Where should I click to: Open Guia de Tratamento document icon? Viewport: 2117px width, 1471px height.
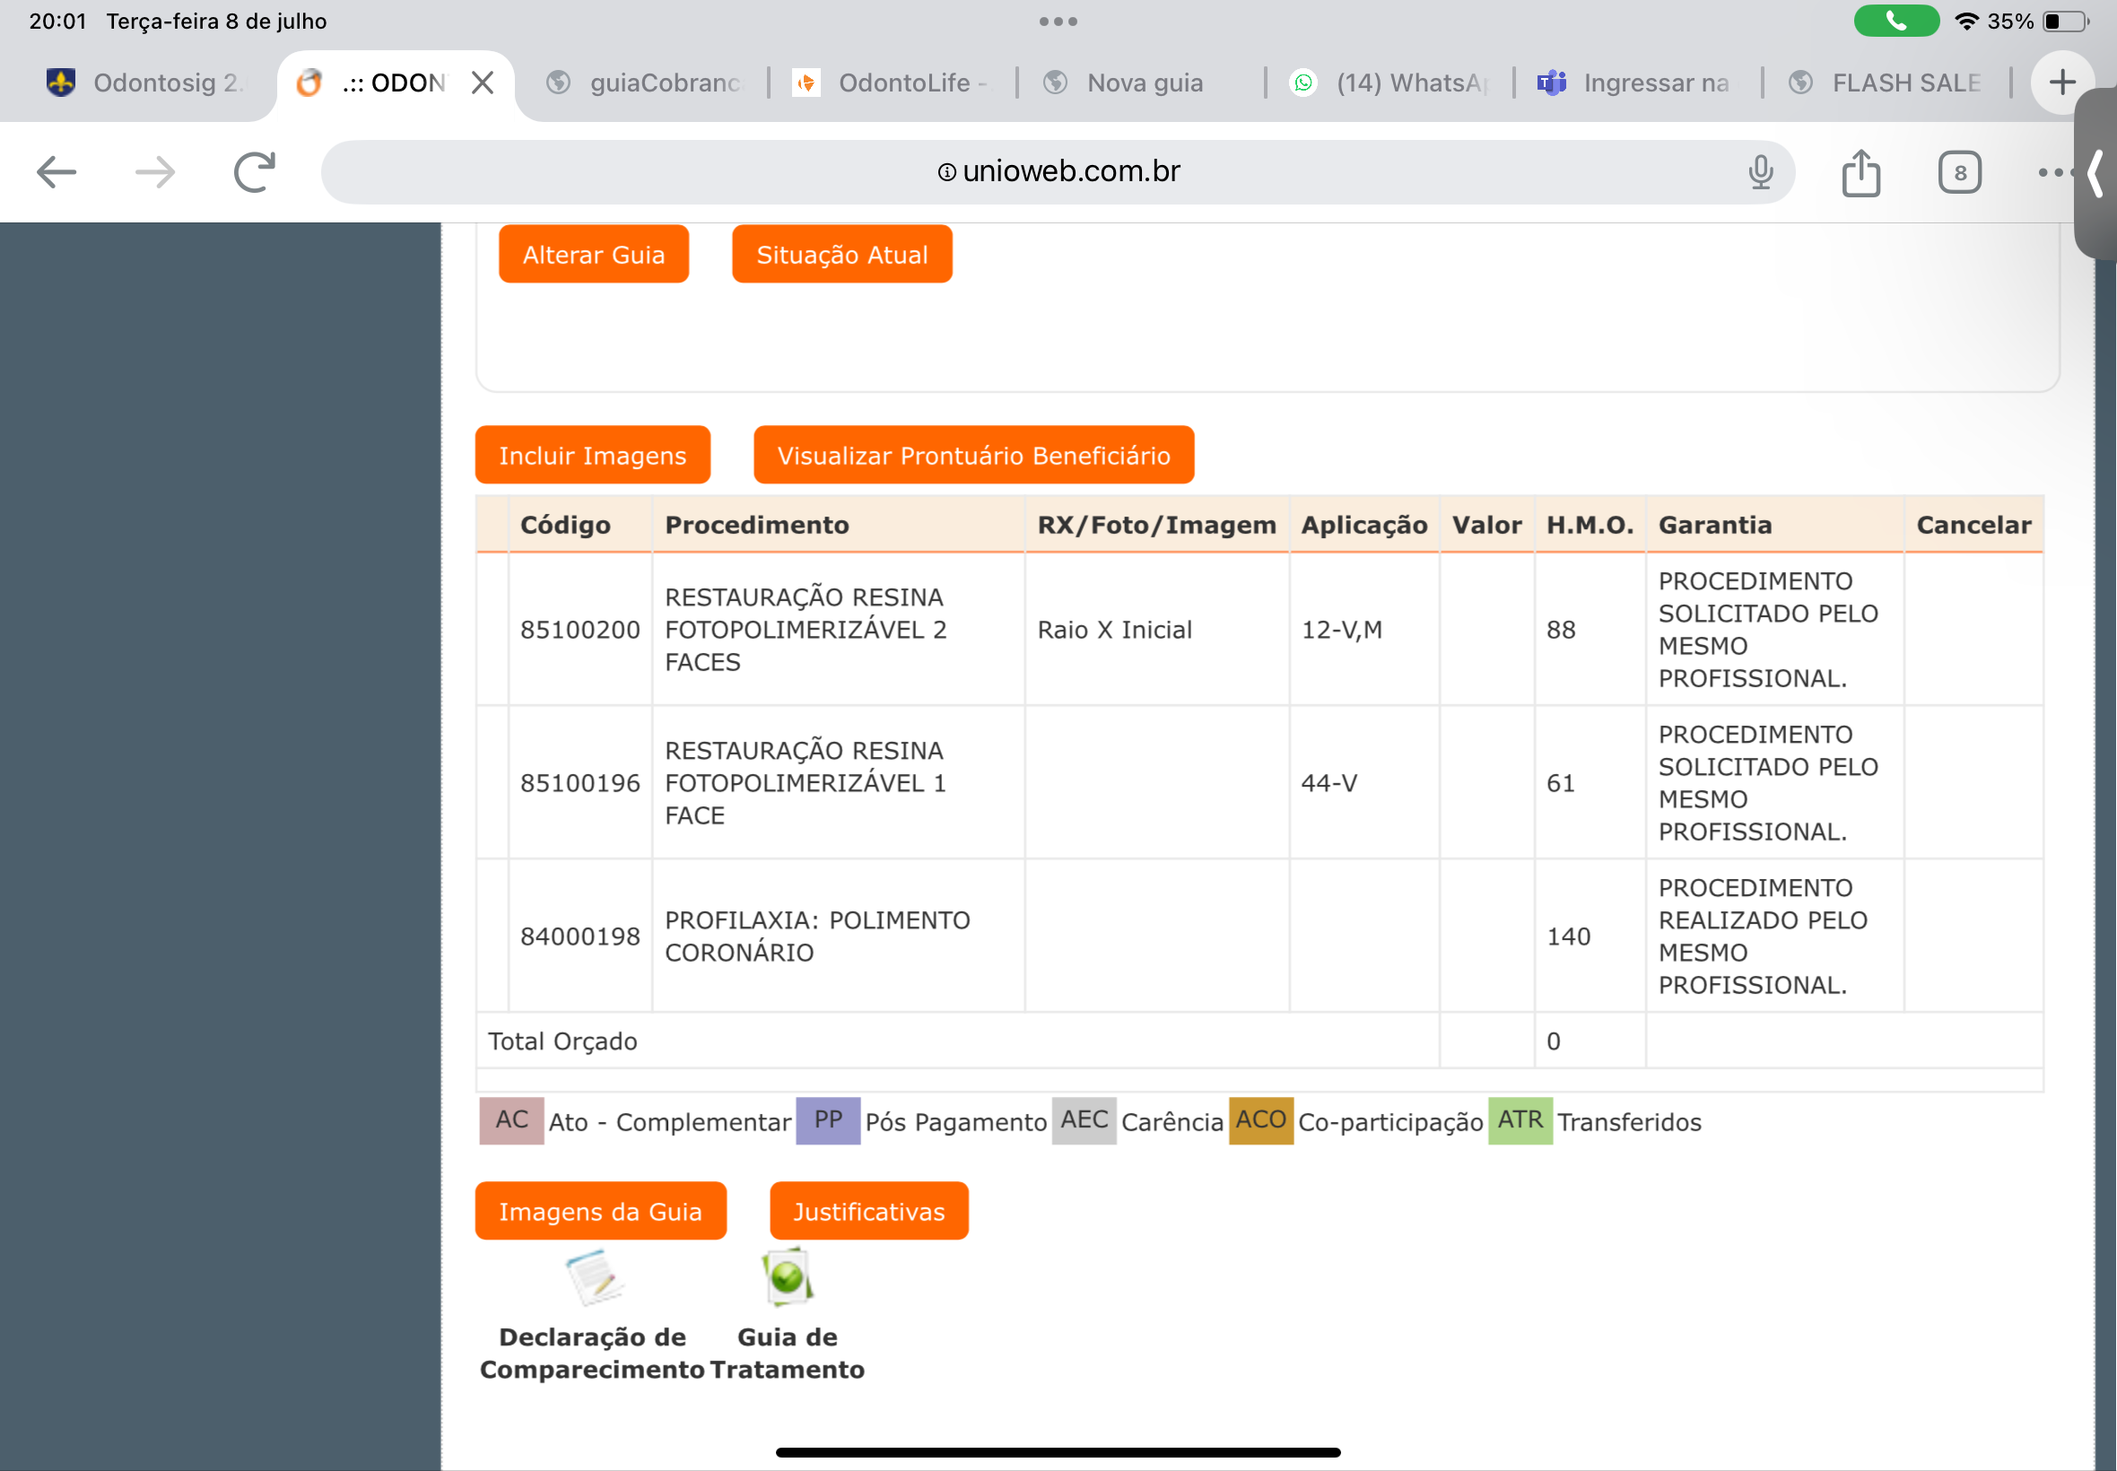(787, 1277)
